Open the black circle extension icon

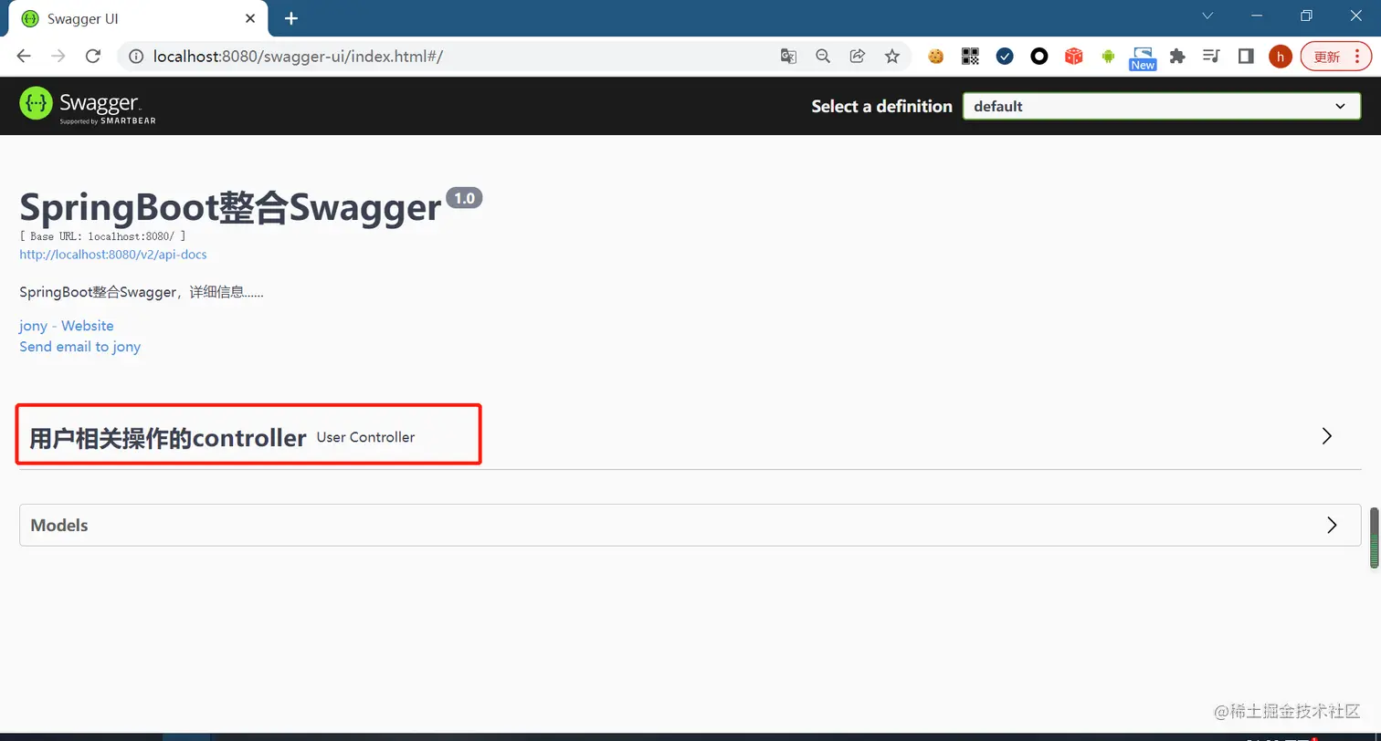click(x=1039, y=57)
